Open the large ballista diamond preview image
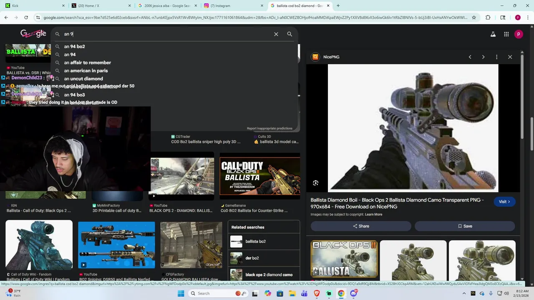Screen dimensions: 534x300 [x=413, y=128]
